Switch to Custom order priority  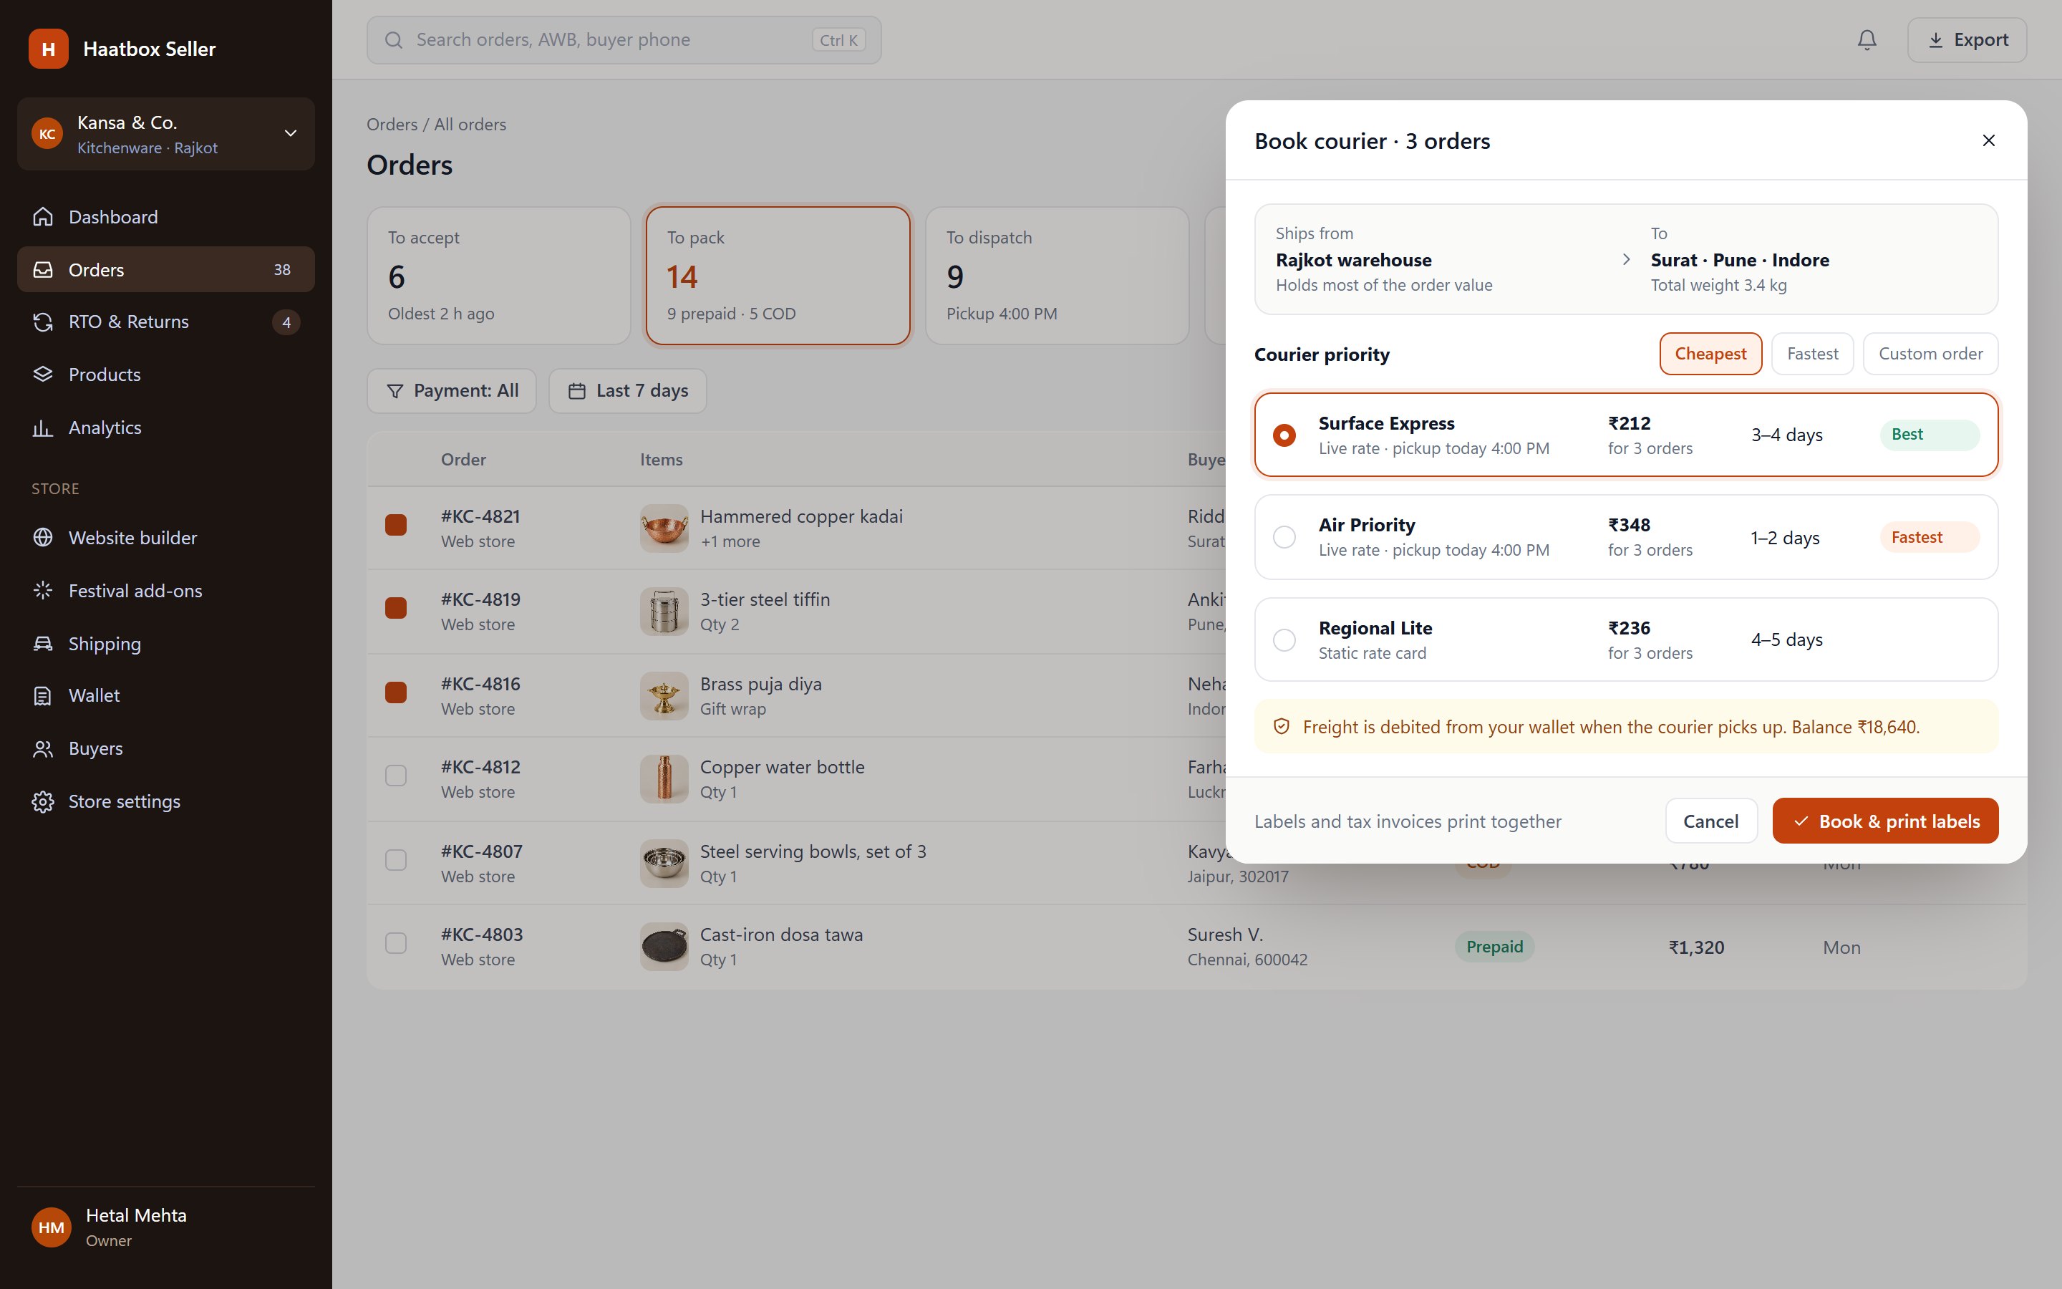point(1930,354)
